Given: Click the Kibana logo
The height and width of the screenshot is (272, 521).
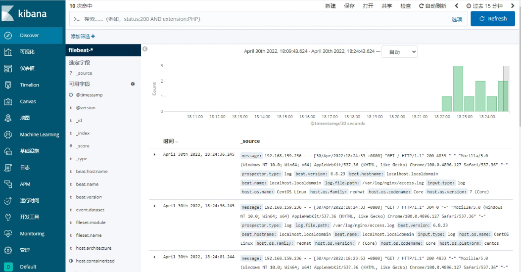Looking at the screenshot, I should [24, 14].
